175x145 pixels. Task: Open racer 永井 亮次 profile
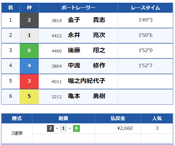pyautogui.click(x=86, y=35)
